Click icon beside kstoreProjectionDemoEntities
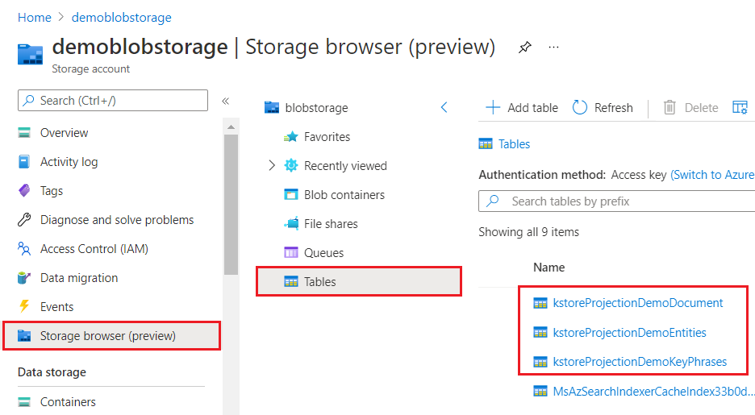The width and height of the screenshot is (755, 415). [x=540, y=333]
